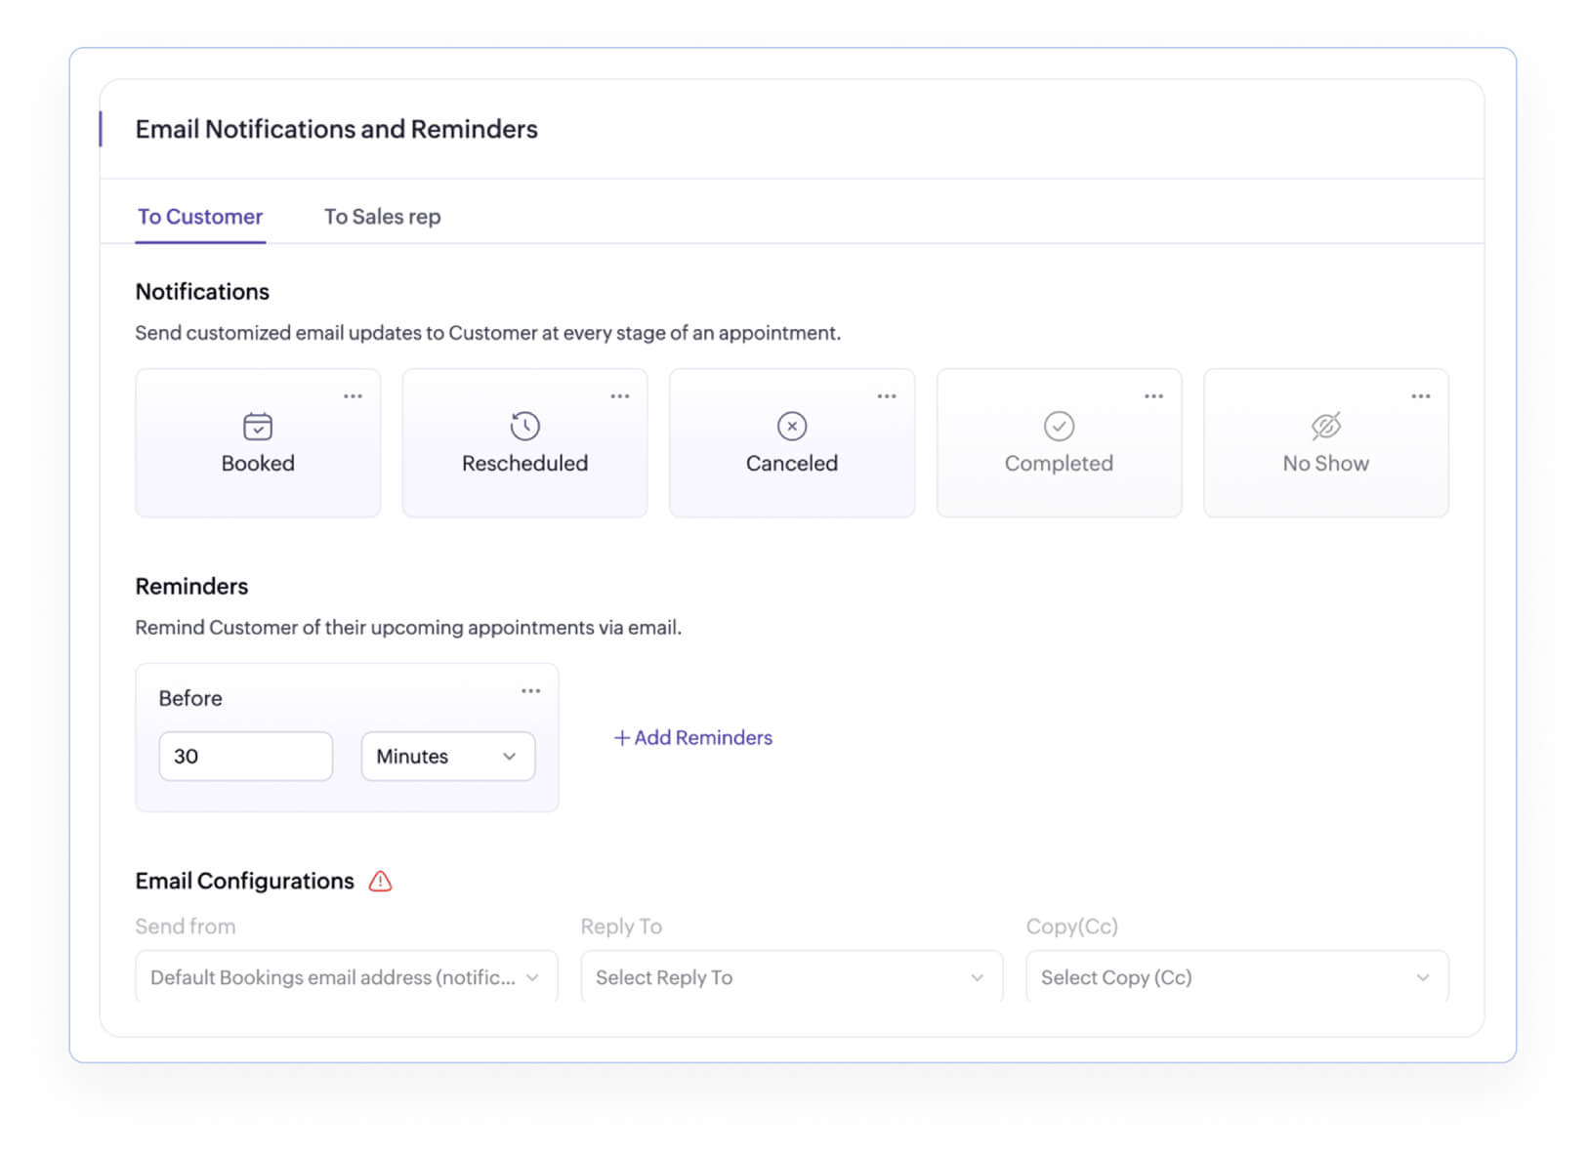Click the Completed checkmark icon

pyautogui.click(x=1059, y=426)
